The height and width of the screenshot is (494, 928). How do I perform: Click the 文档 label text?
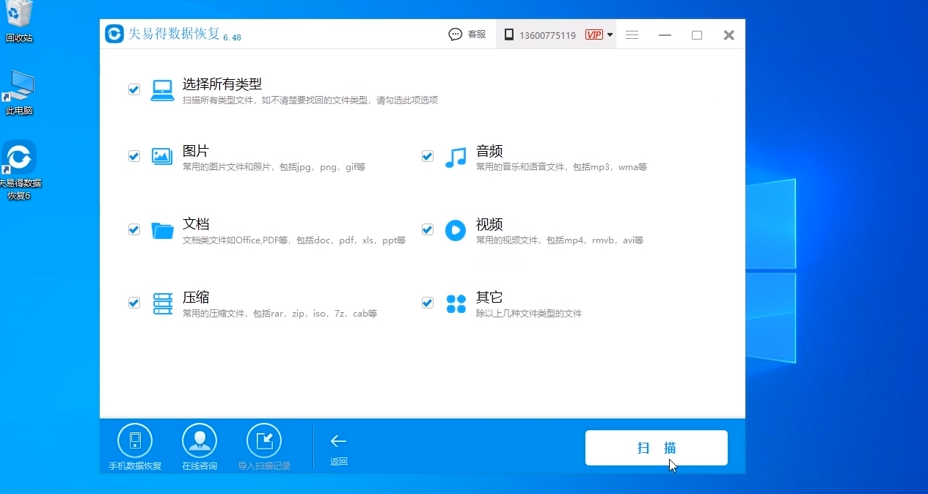coord(196,224)
